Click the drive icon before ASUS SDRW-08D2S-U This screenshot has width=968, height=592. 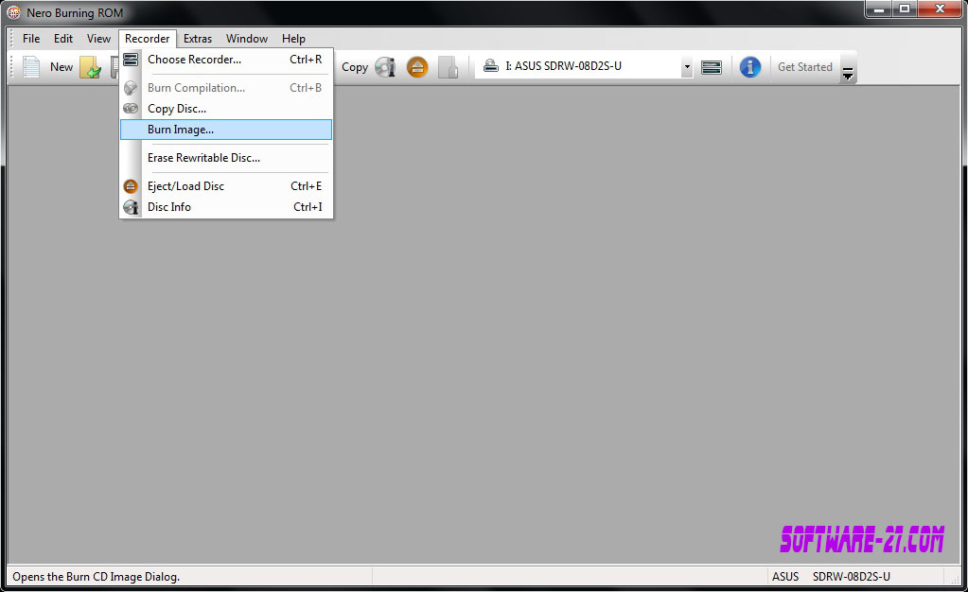coord(491,65)
